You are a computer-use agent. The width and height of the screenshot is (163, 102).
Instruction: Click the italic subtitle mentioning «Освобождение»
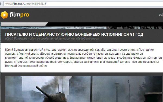[x=52, y=39]
